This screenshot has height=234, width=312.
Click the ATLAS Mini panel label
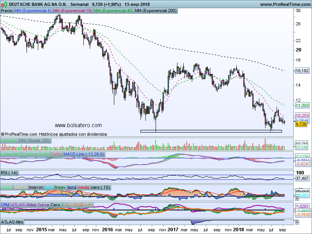(x=12, y=222)
